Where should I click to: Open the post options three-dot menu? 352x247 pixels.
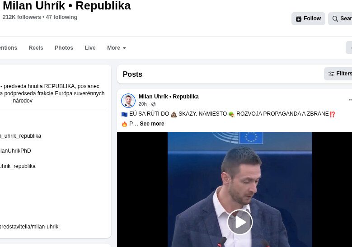point(350,100)
